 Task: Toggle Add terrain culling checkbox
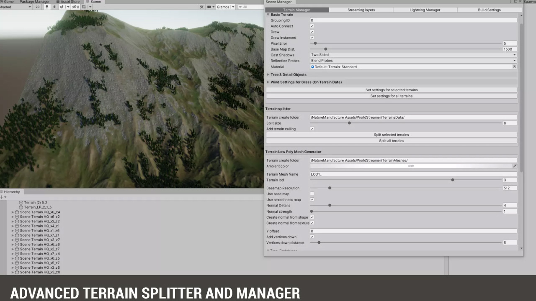tap(312, 129)
